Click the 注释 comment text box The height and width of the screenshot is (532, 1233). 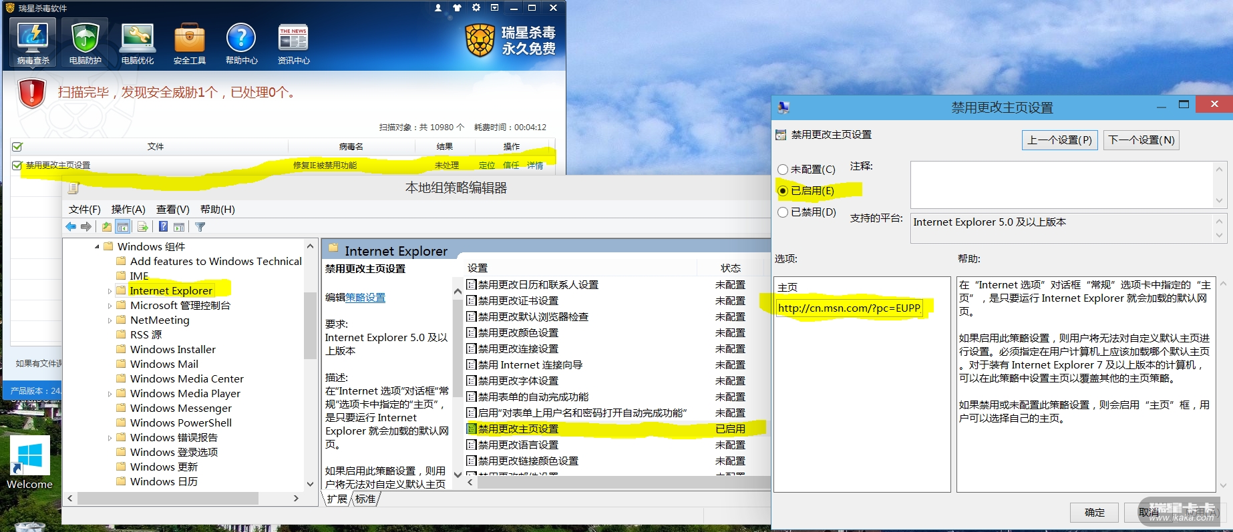point(1062,185)
